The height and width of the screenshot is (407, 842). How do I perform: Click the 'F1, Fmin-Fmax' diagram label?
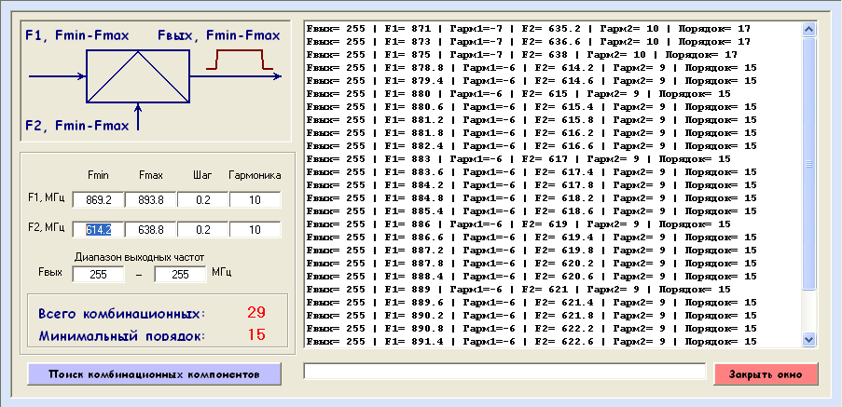[x=77, y=36]
